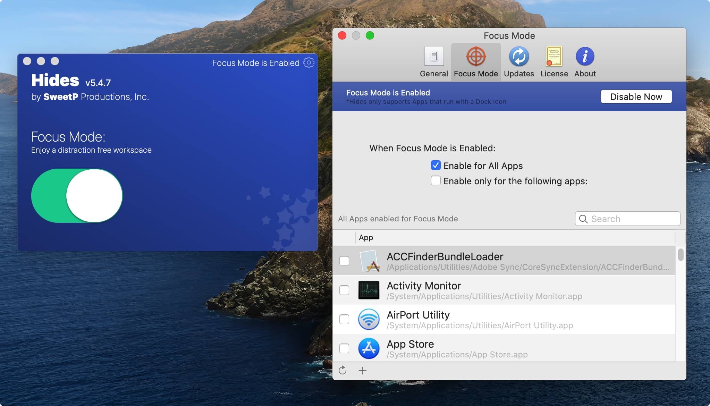Tick the ACCFinderBundleLoader checkbox
The image size is (710, 406).
point(344,261)
